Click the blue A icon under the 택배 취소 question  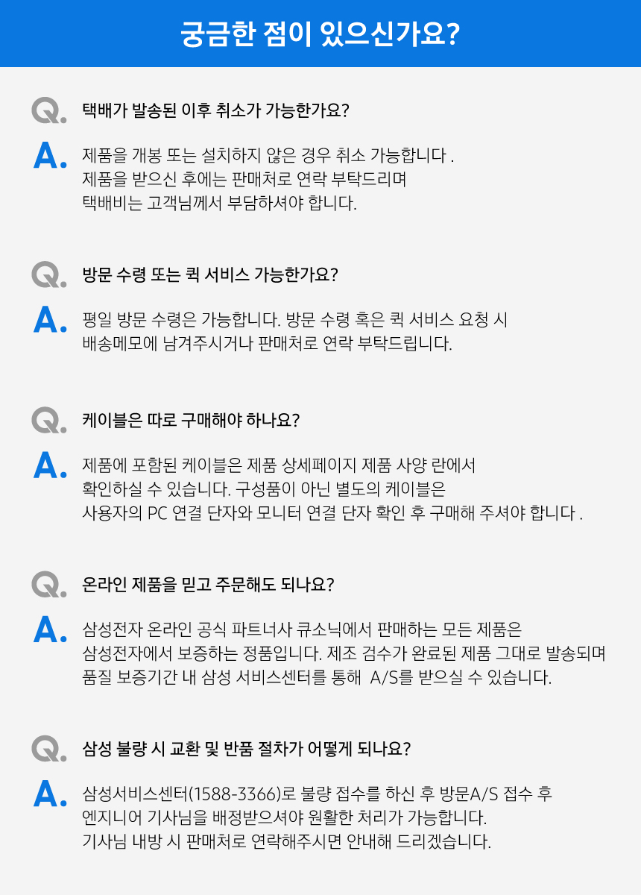51,155
